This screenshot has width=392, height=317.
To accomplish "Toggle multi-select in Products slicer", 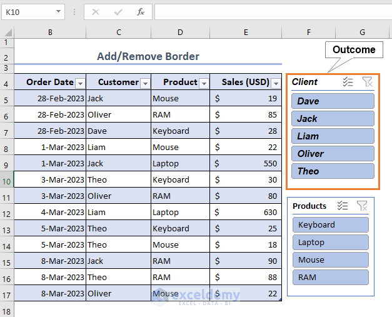I will click(x=343, y=206).
